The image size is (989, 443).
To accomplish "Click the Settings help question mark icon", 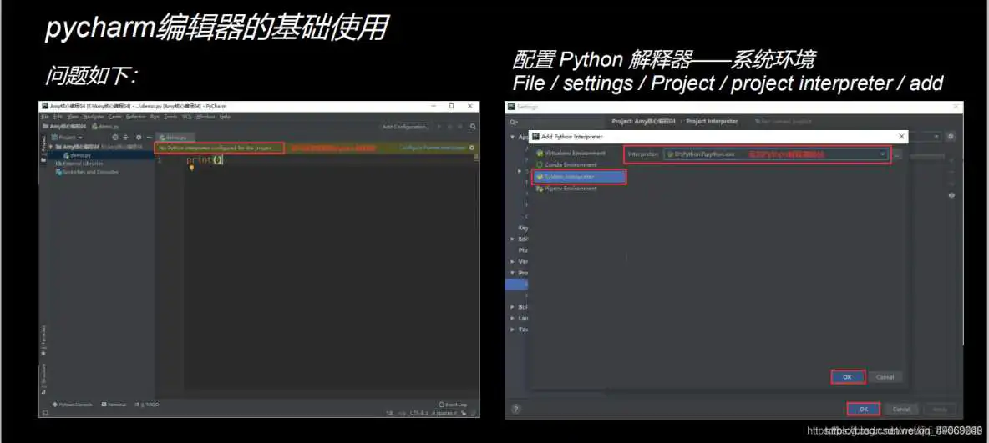I will tap(516, 409).
